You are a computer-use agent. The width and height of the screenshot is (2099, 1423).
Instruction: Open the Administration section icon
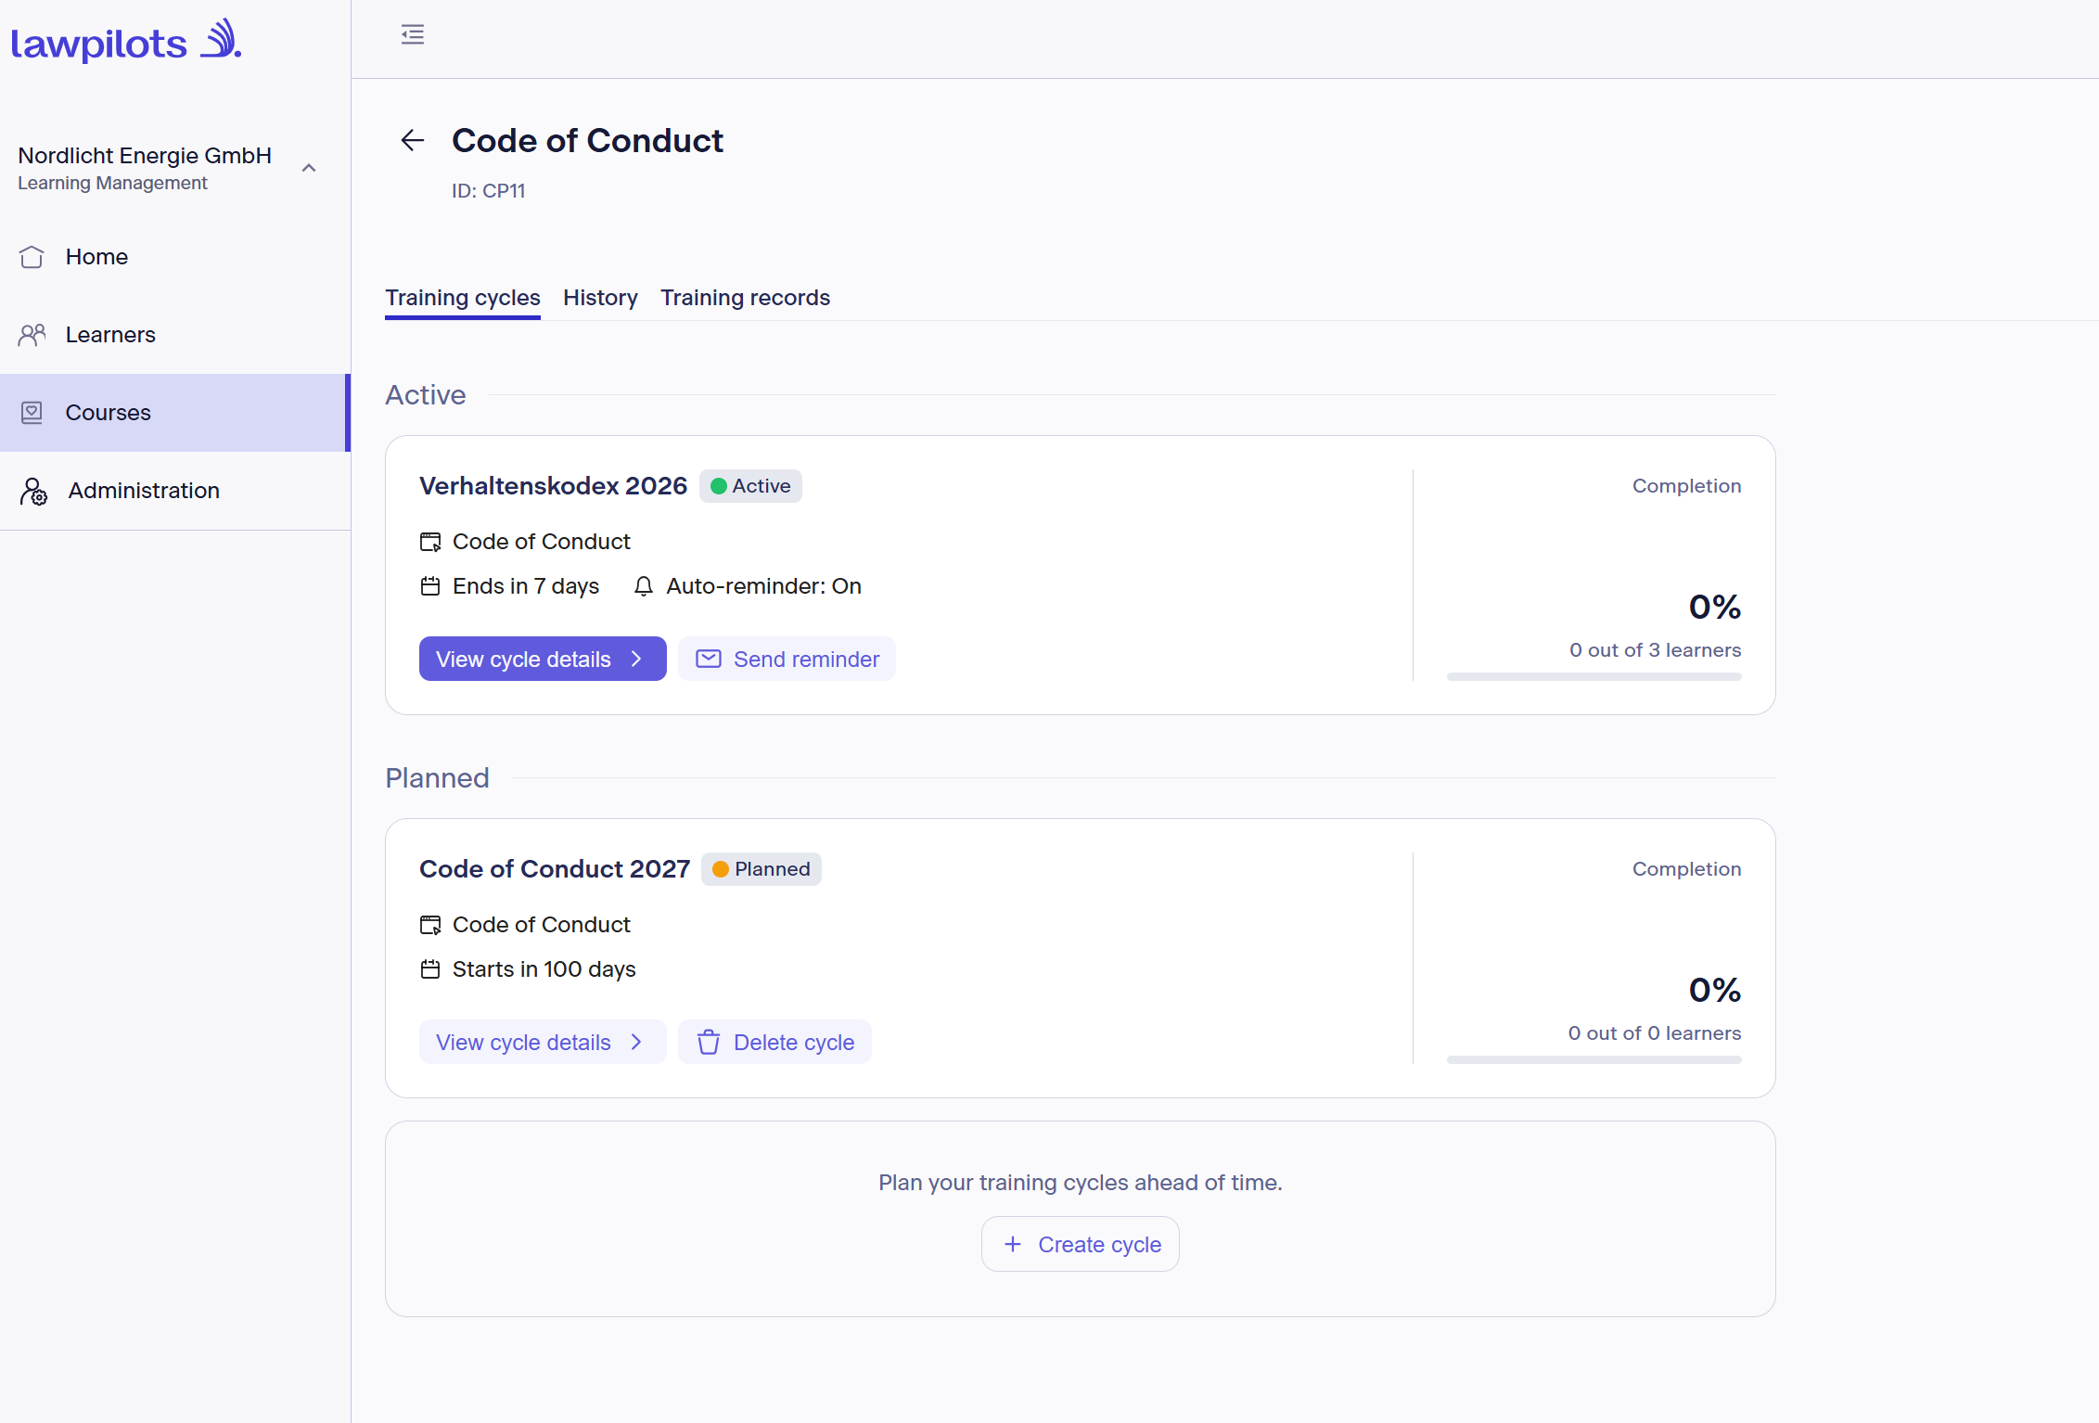33,491
